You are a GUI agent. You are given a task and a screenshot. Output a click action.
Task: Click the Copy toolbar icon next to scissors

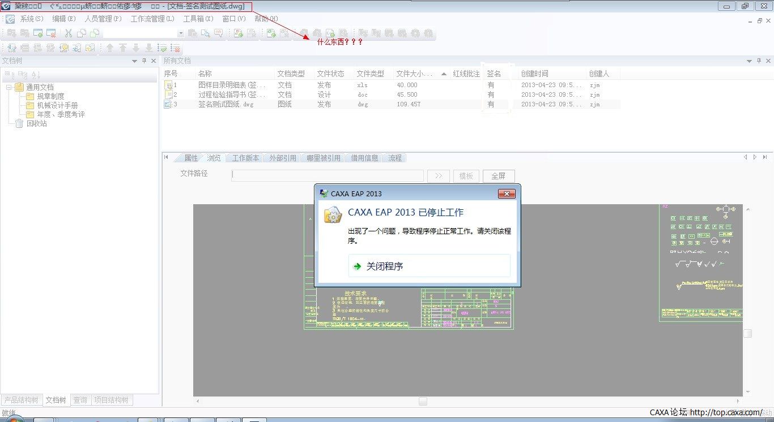[x=81, y=33]
